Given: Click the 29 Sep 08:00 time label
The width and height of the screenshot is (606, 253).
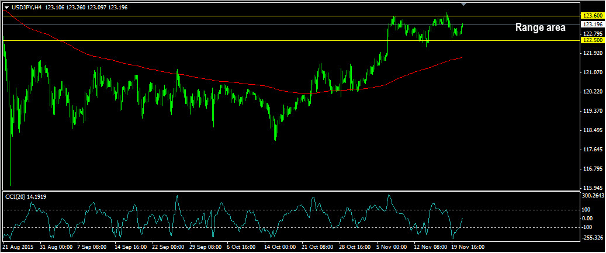Looking at the screenshot, I should 206,247.
